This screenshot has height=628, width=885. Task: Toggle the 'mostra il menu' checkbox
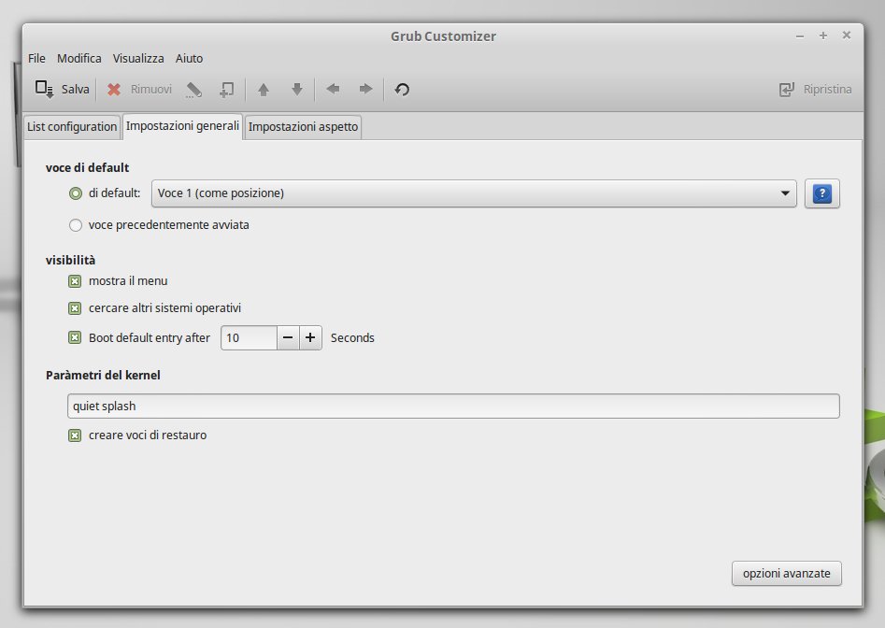[x=75, y=281]
